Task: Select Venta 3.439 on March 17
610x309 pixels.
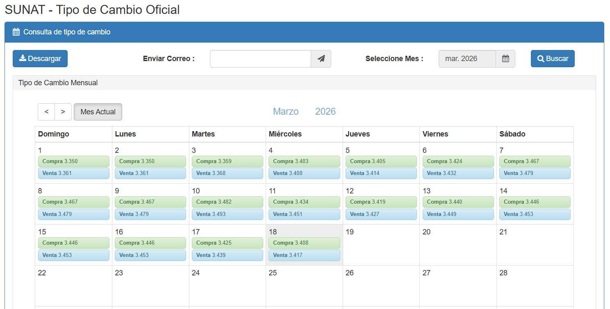Action: pos(228,255)
